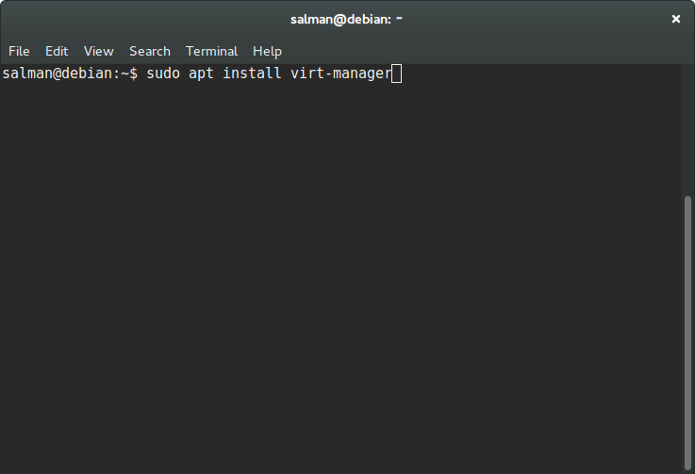Image resolution: width=695 pixels, height=474 pixels.
Task: Show the Help menu
Action: coord(267,52)
